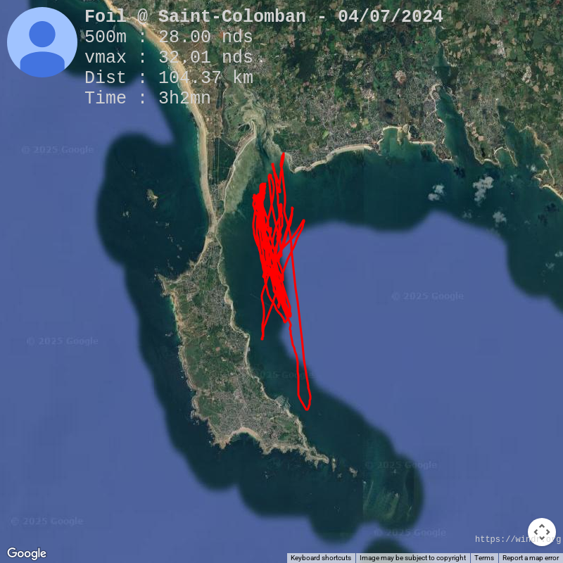
Task: Report a map error
Action: pos(531,557)
